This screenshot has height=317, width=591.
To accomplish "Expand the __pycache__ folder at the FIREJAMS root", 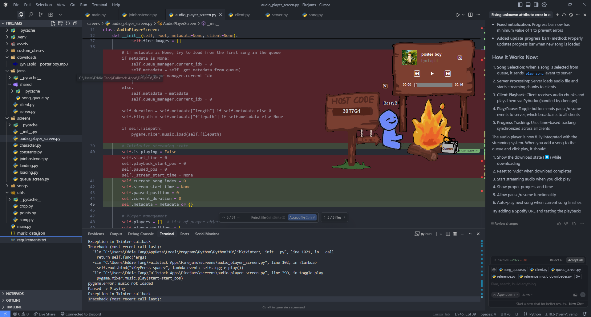I will click(x=7, y=30).
